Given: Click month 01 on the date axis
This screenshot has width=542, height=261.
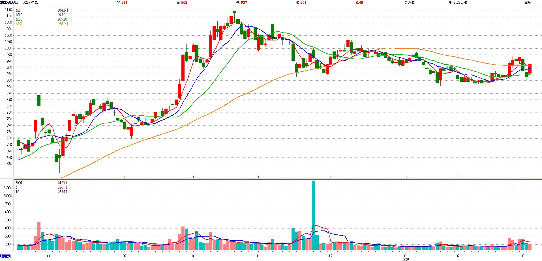Looking at the screenshot, I should point(406,256).
